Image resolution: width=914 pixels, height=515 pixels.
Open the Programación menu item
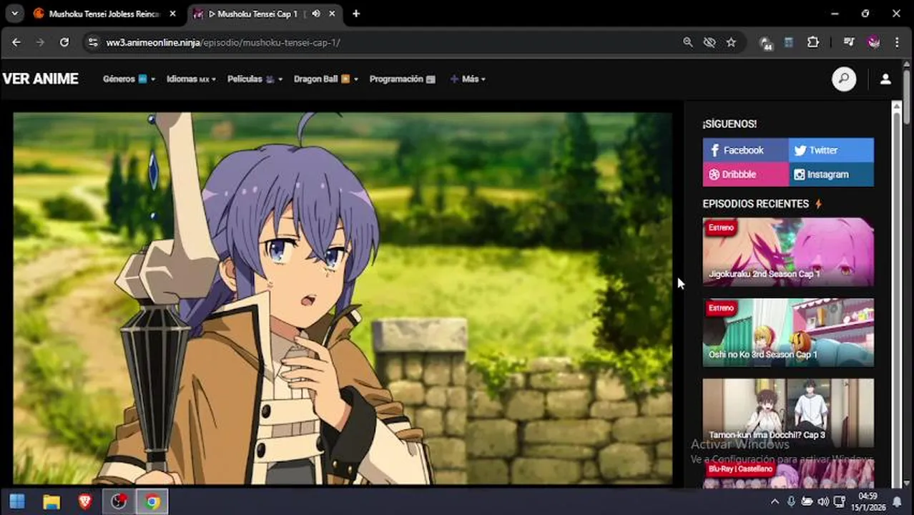click(402, 79)
